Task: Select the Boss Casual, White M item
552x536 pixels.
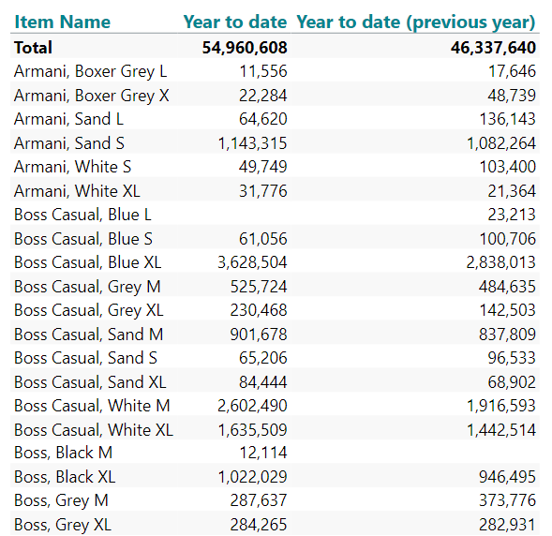Action: [x=92, y=406]
